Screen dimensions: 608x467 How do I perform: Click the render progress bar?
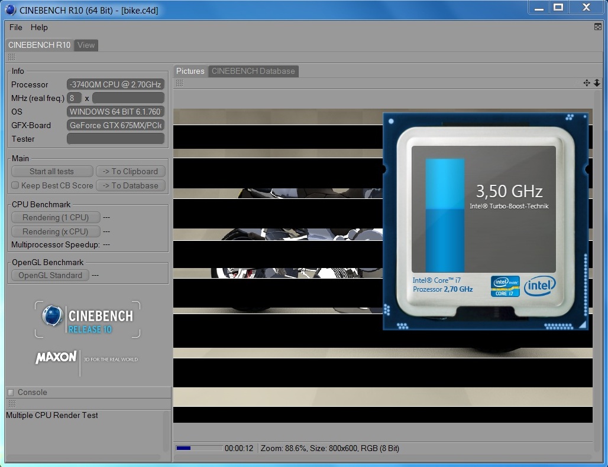pos(199,448)
